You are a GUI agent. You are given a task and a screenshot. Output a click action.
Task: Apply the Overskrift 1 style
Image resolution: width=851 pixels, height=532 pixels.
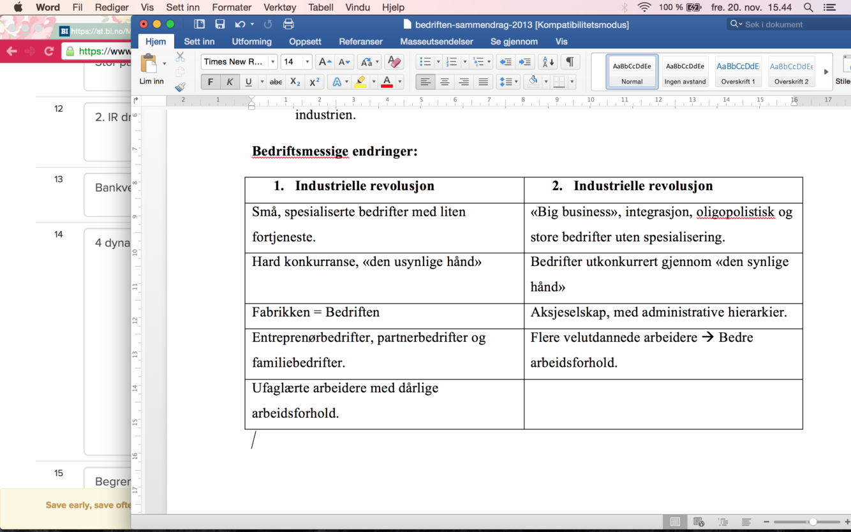pos(738,71)
